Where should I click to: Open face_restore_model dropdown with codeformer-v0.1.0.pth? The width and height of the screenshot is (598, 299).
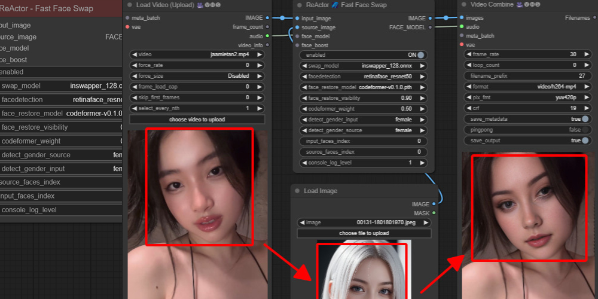[363, 87]
